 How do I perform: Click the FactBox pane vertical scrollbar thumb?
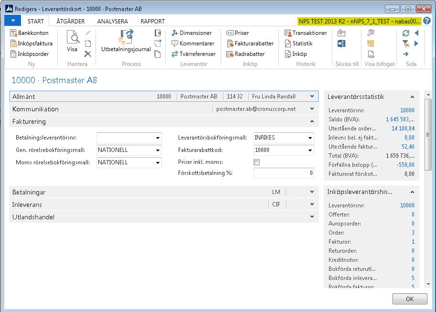coord(428,135)
